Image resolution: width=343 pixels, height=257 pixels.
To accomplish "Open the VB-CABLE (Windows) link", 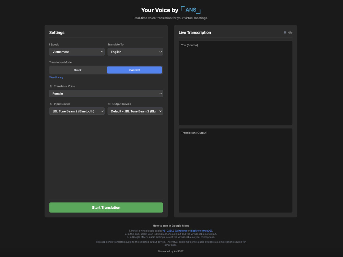I will [x=174, y=231].
